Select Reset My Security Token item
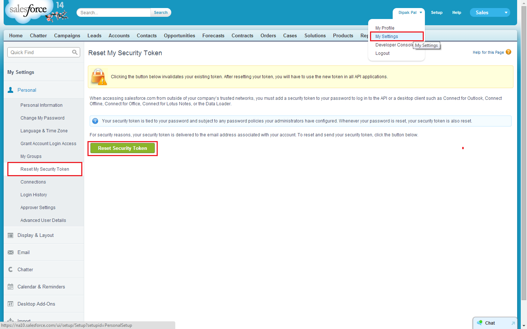527x329 pixels. [x=45, y=169]
